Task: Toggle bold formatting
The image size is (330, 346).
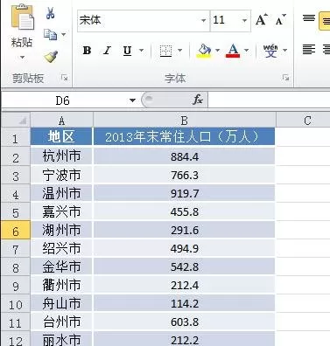Action: [x=87, y=51]
